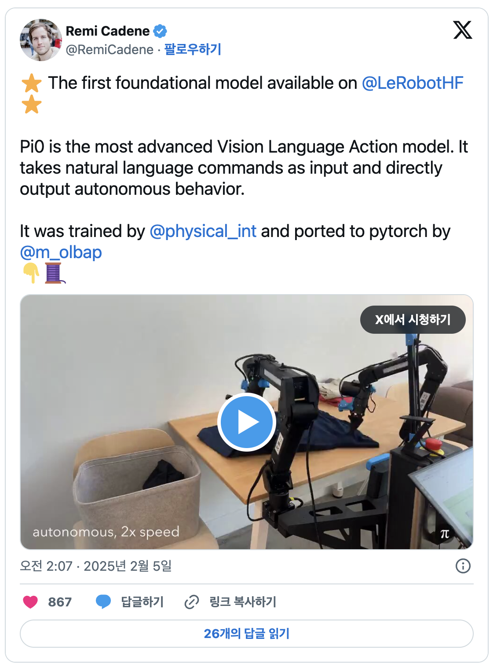Click the verified blue badge
This screenshot has width=497, height=671.
point(160,31)
